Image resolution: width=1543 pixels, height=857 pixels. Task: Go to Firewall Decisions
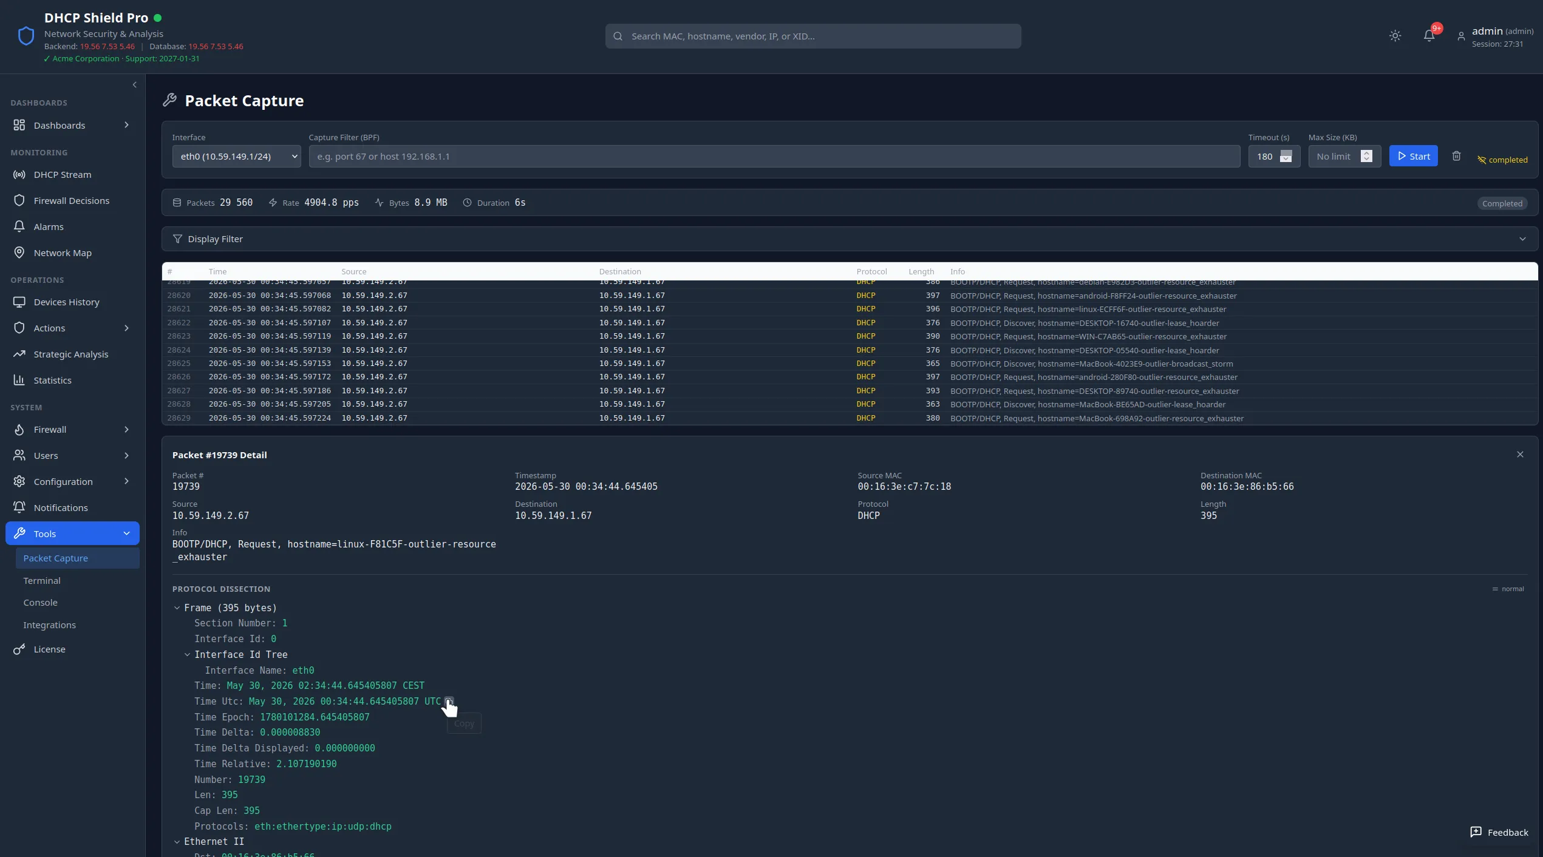click(72, 200)
